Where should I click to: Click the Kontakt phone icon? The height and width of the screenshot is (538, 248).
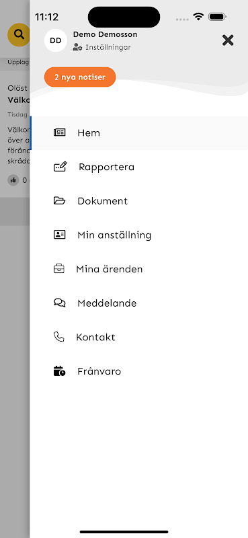[59, 337]
